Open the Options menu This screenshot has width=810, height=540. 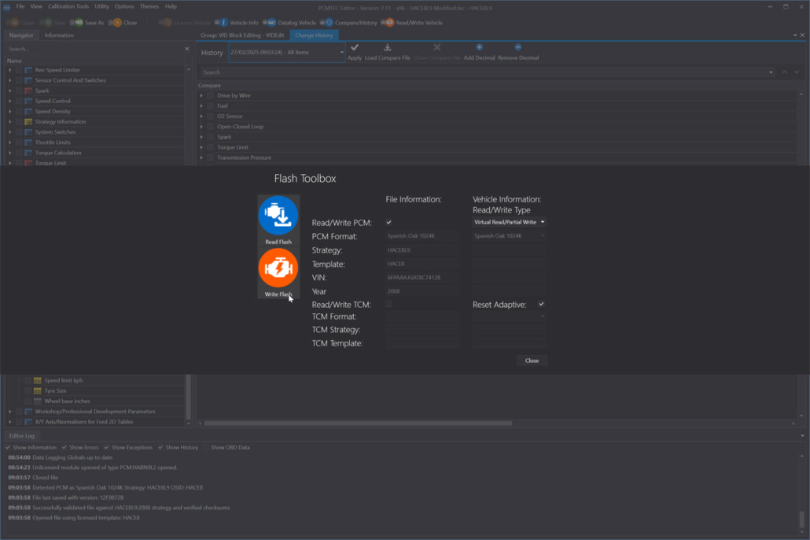pyautogui.click(x=124, y=6)
